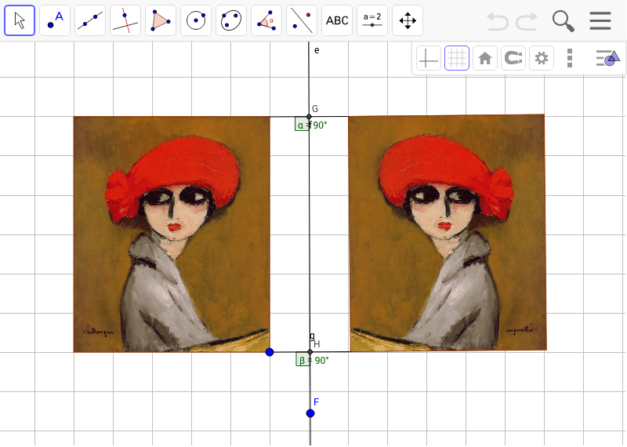Open the three-dot more options menu

coord(570,59)
